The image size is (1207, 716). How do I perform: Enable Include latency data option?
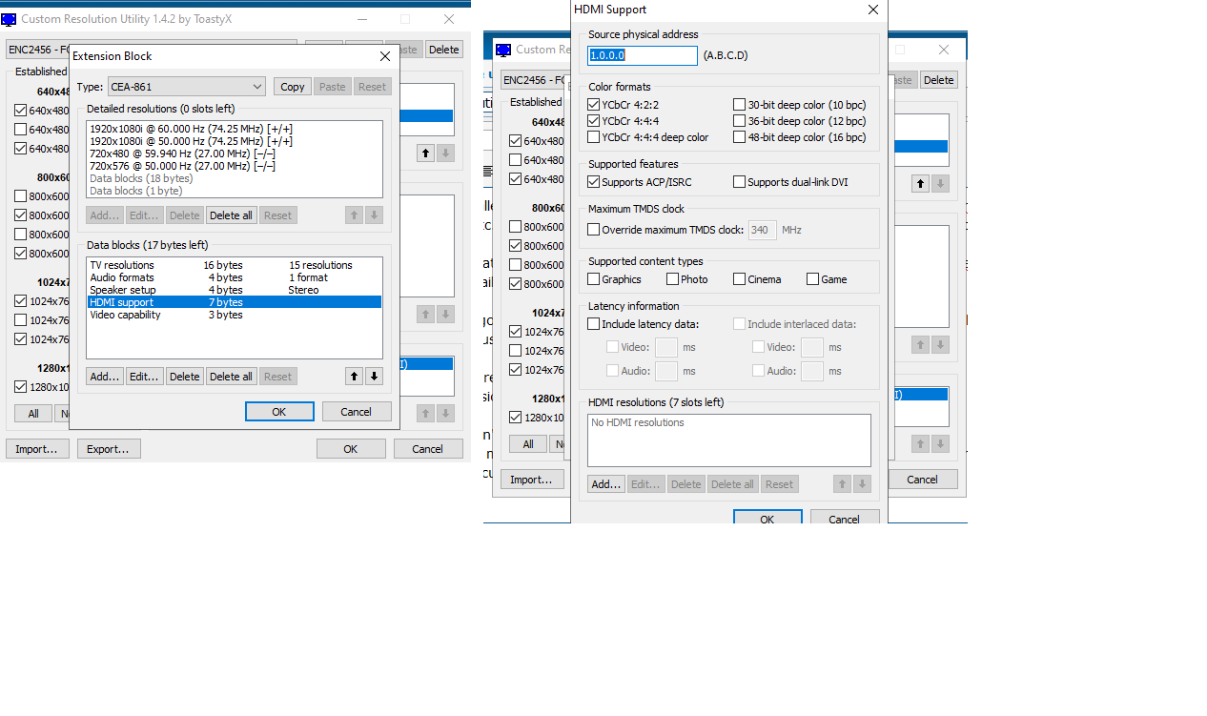coord(594,324)
